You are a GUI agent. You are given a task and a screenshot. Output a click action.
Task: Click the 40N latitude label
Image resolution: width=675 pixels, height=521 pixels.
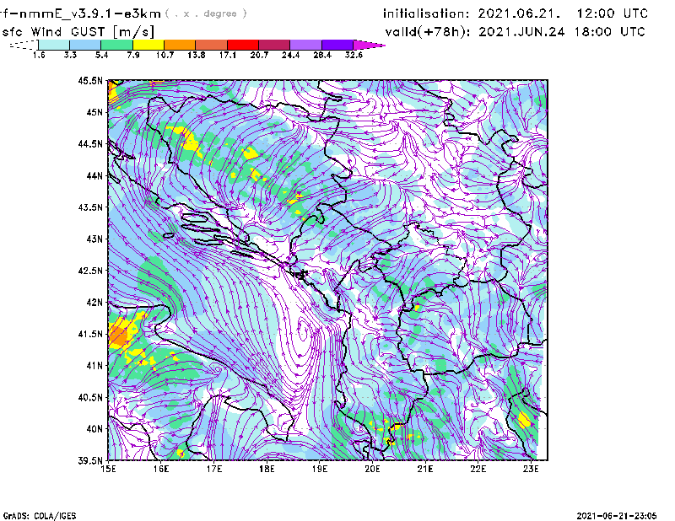pos(94,429)
